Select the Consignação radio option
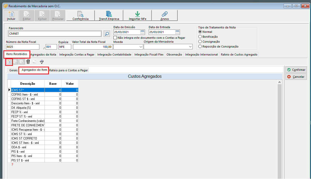The width and height of the screenshot is (311, 179). [200, 42]
